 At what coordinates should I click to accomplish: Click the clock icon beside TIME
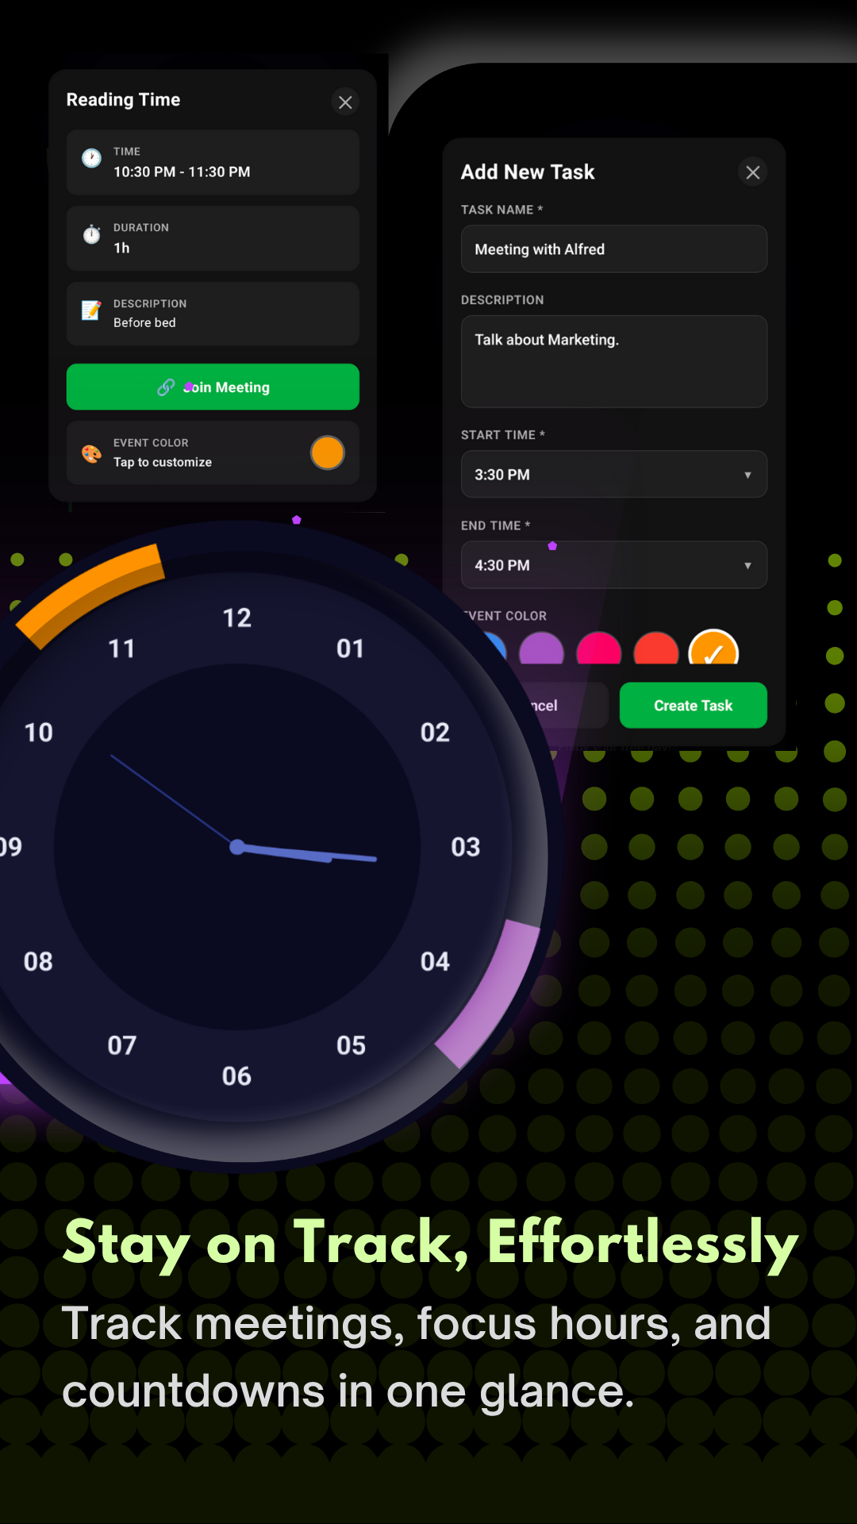click(x=92, y=158)
